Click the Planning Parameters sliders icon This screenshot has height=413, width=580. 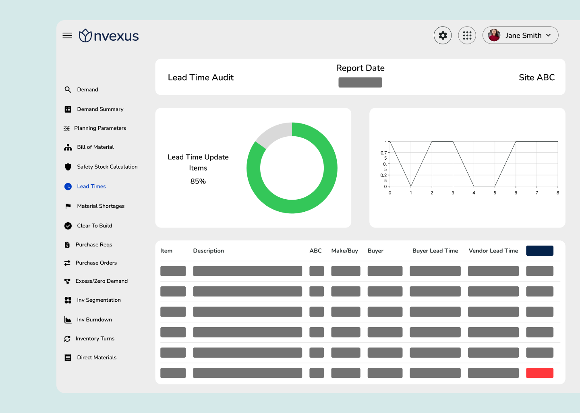pyautogui.click(x=66, y=128)
